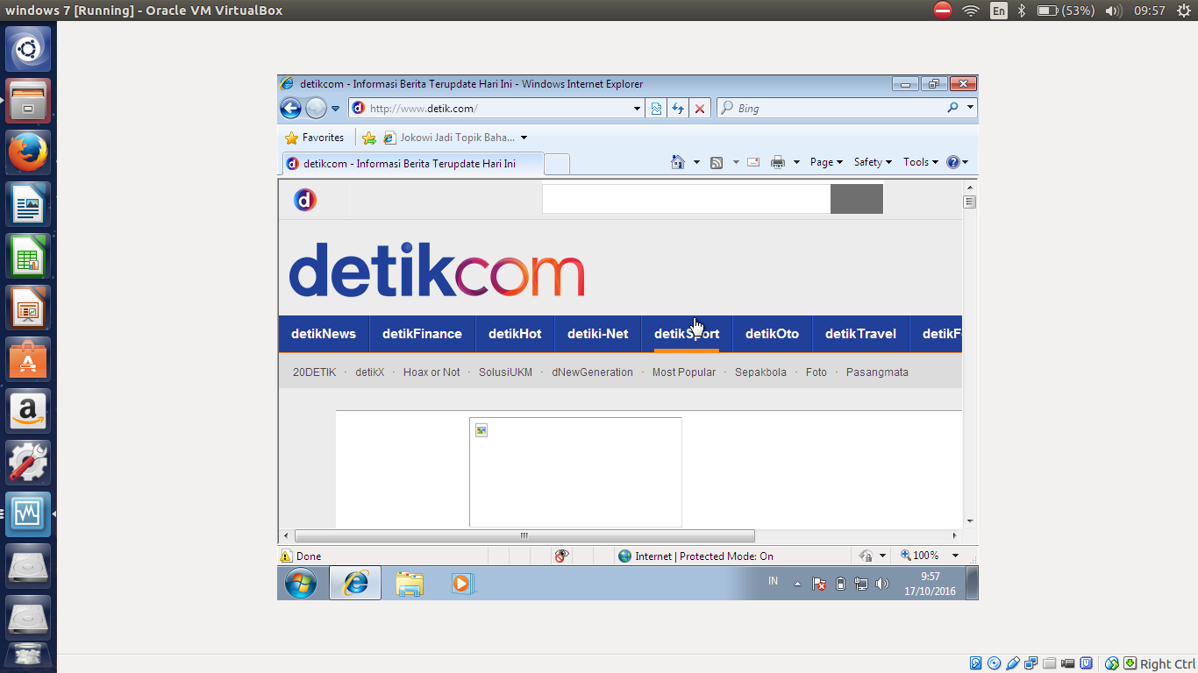
Task: Open LibreOffice Impress in Ubuntu launcher
Action: (28, 308)
